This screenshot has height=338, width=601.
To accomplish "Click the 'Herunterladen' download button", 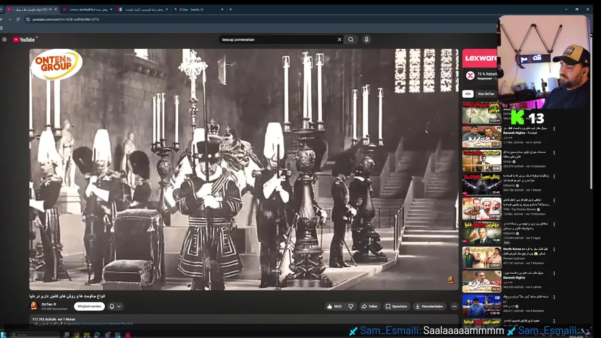I will (429, 307).
